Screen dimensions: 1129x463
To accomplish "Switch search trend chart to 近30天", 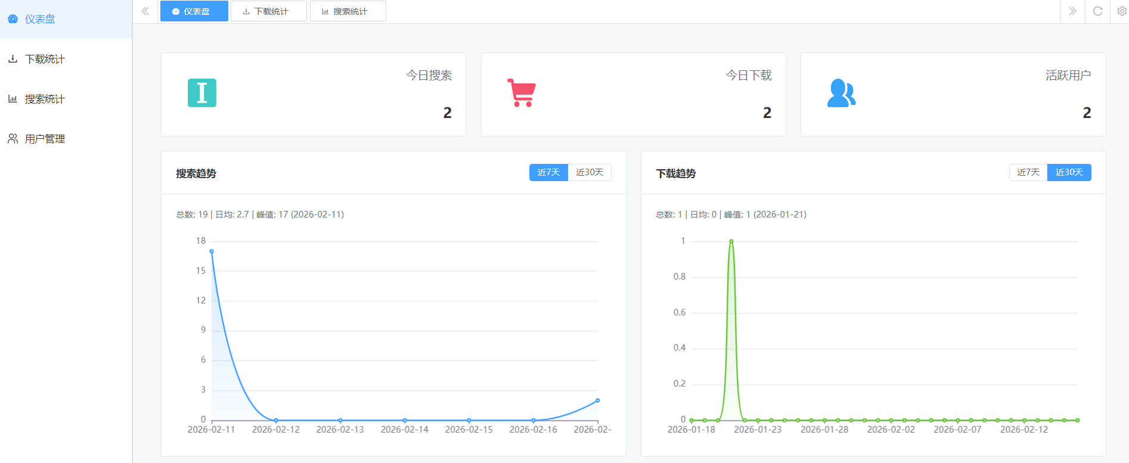I will click(590, 172).
